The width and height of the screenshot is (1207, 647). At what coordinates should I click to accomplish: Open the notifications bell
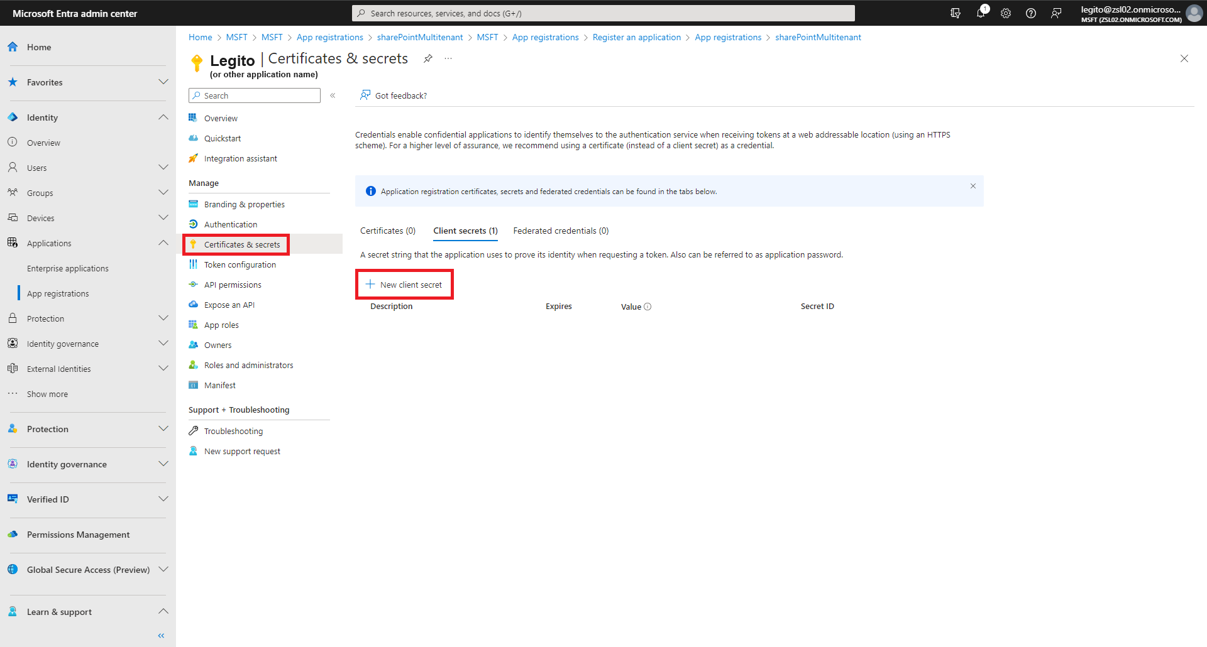[981, 13]
